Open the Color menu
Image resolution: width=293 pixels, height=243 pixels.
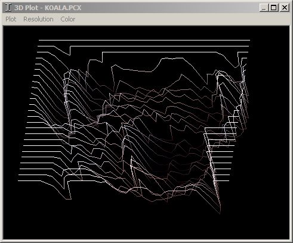tap(68, 19)
